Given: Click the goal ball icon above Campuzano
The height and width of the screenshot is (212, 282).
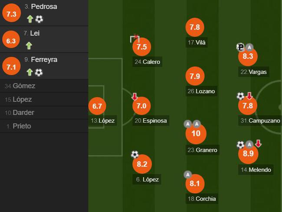Looking at the screenshot, I should pyautogui.click(x=240, y=96).
